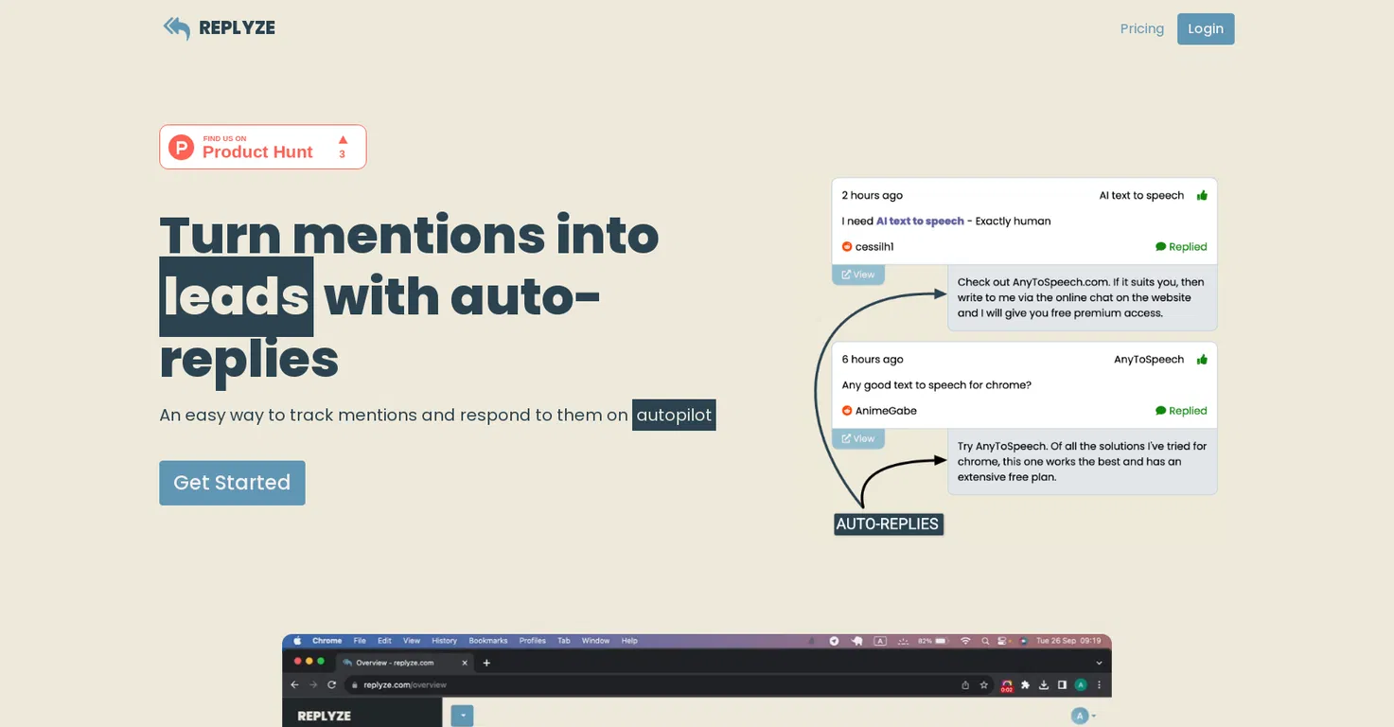Click the Get Started button
The width and height of the screenshot is (1394, 727).
(232, 483)
